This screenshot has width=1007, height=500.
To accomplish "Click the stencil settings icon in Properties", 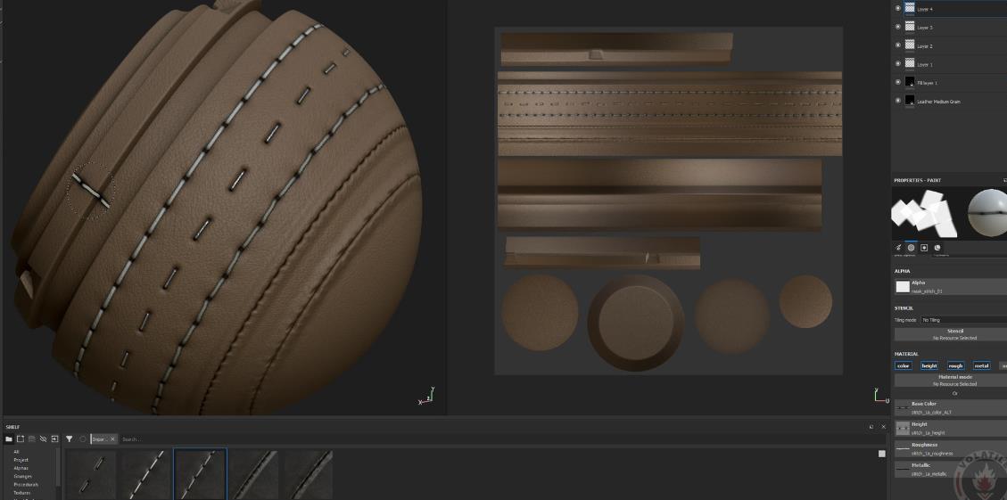I will tap(924, 248).
